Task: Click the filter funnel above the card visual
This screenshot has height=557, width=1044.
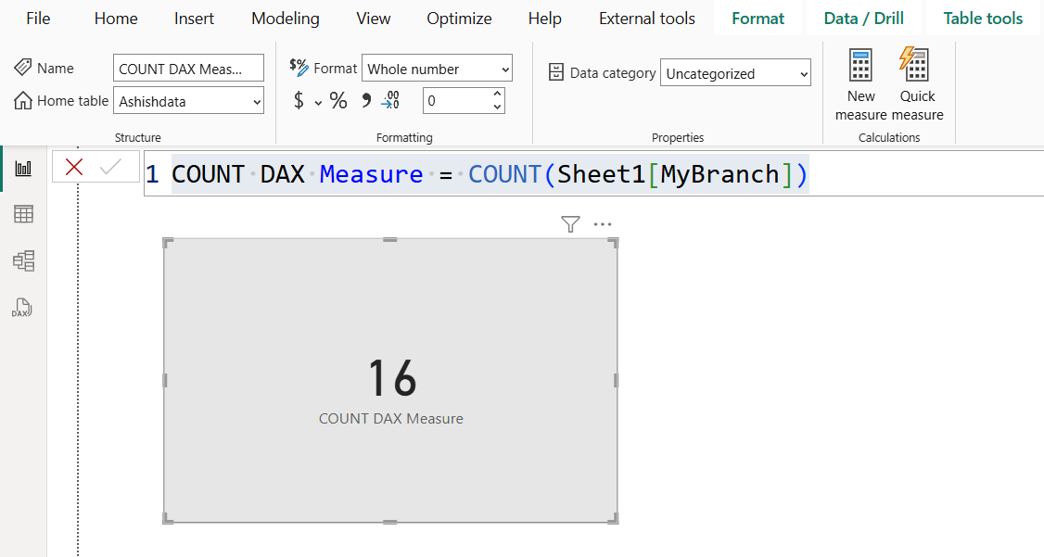Action: click(x=569, y=223)
